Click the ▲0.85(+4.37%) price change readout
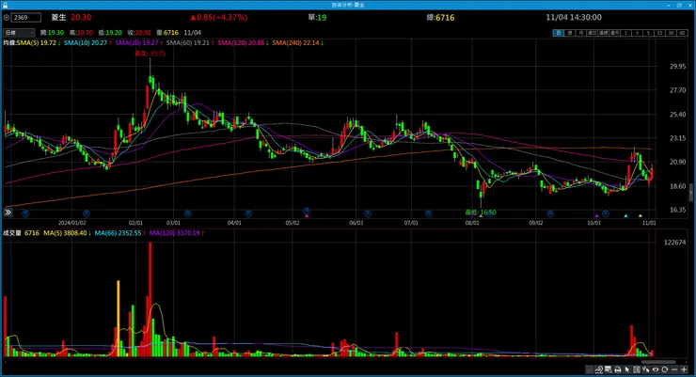The image size is (696, 377). tap(219, 18)
